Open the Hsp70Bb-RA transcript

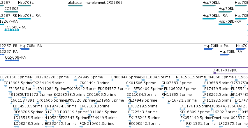coord(225,24)
